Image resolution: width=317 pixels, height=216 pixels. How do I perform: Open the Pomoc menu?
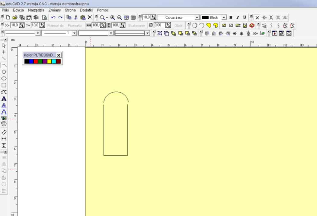coord(103,10)
